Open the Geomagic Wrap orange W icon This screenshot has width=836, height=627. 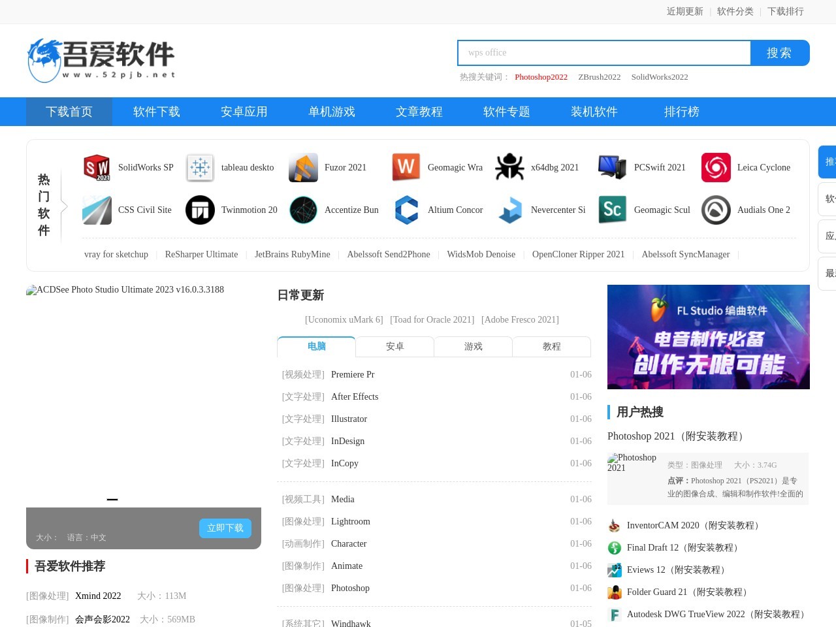point(407,168)
